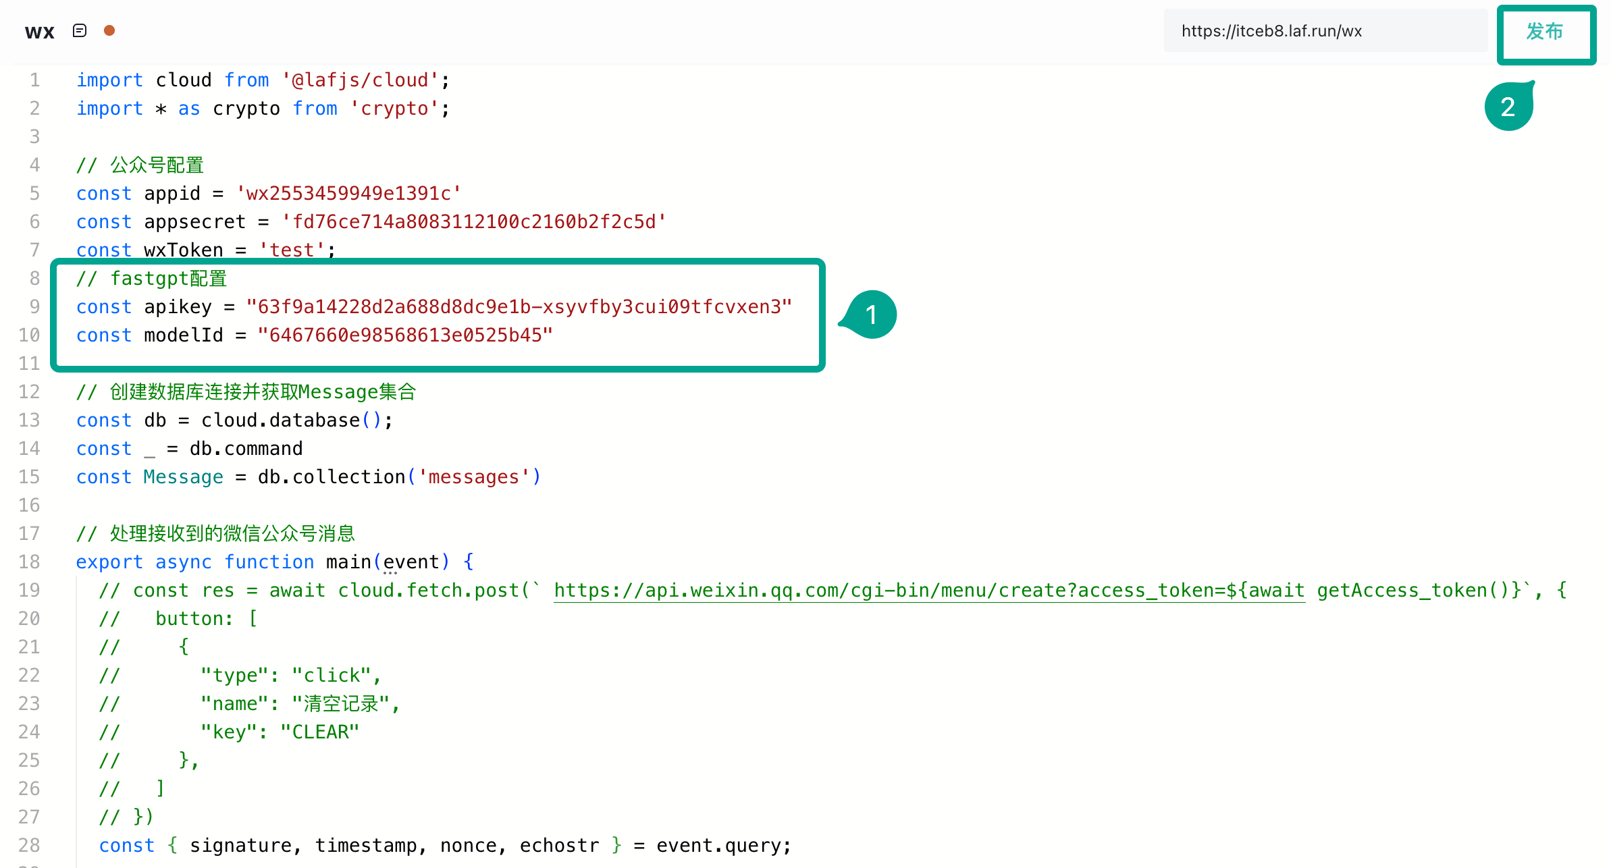This screenshot has height=868, width=1611.
Task: Click the main function name on line 18
Action: coord(348,562)
